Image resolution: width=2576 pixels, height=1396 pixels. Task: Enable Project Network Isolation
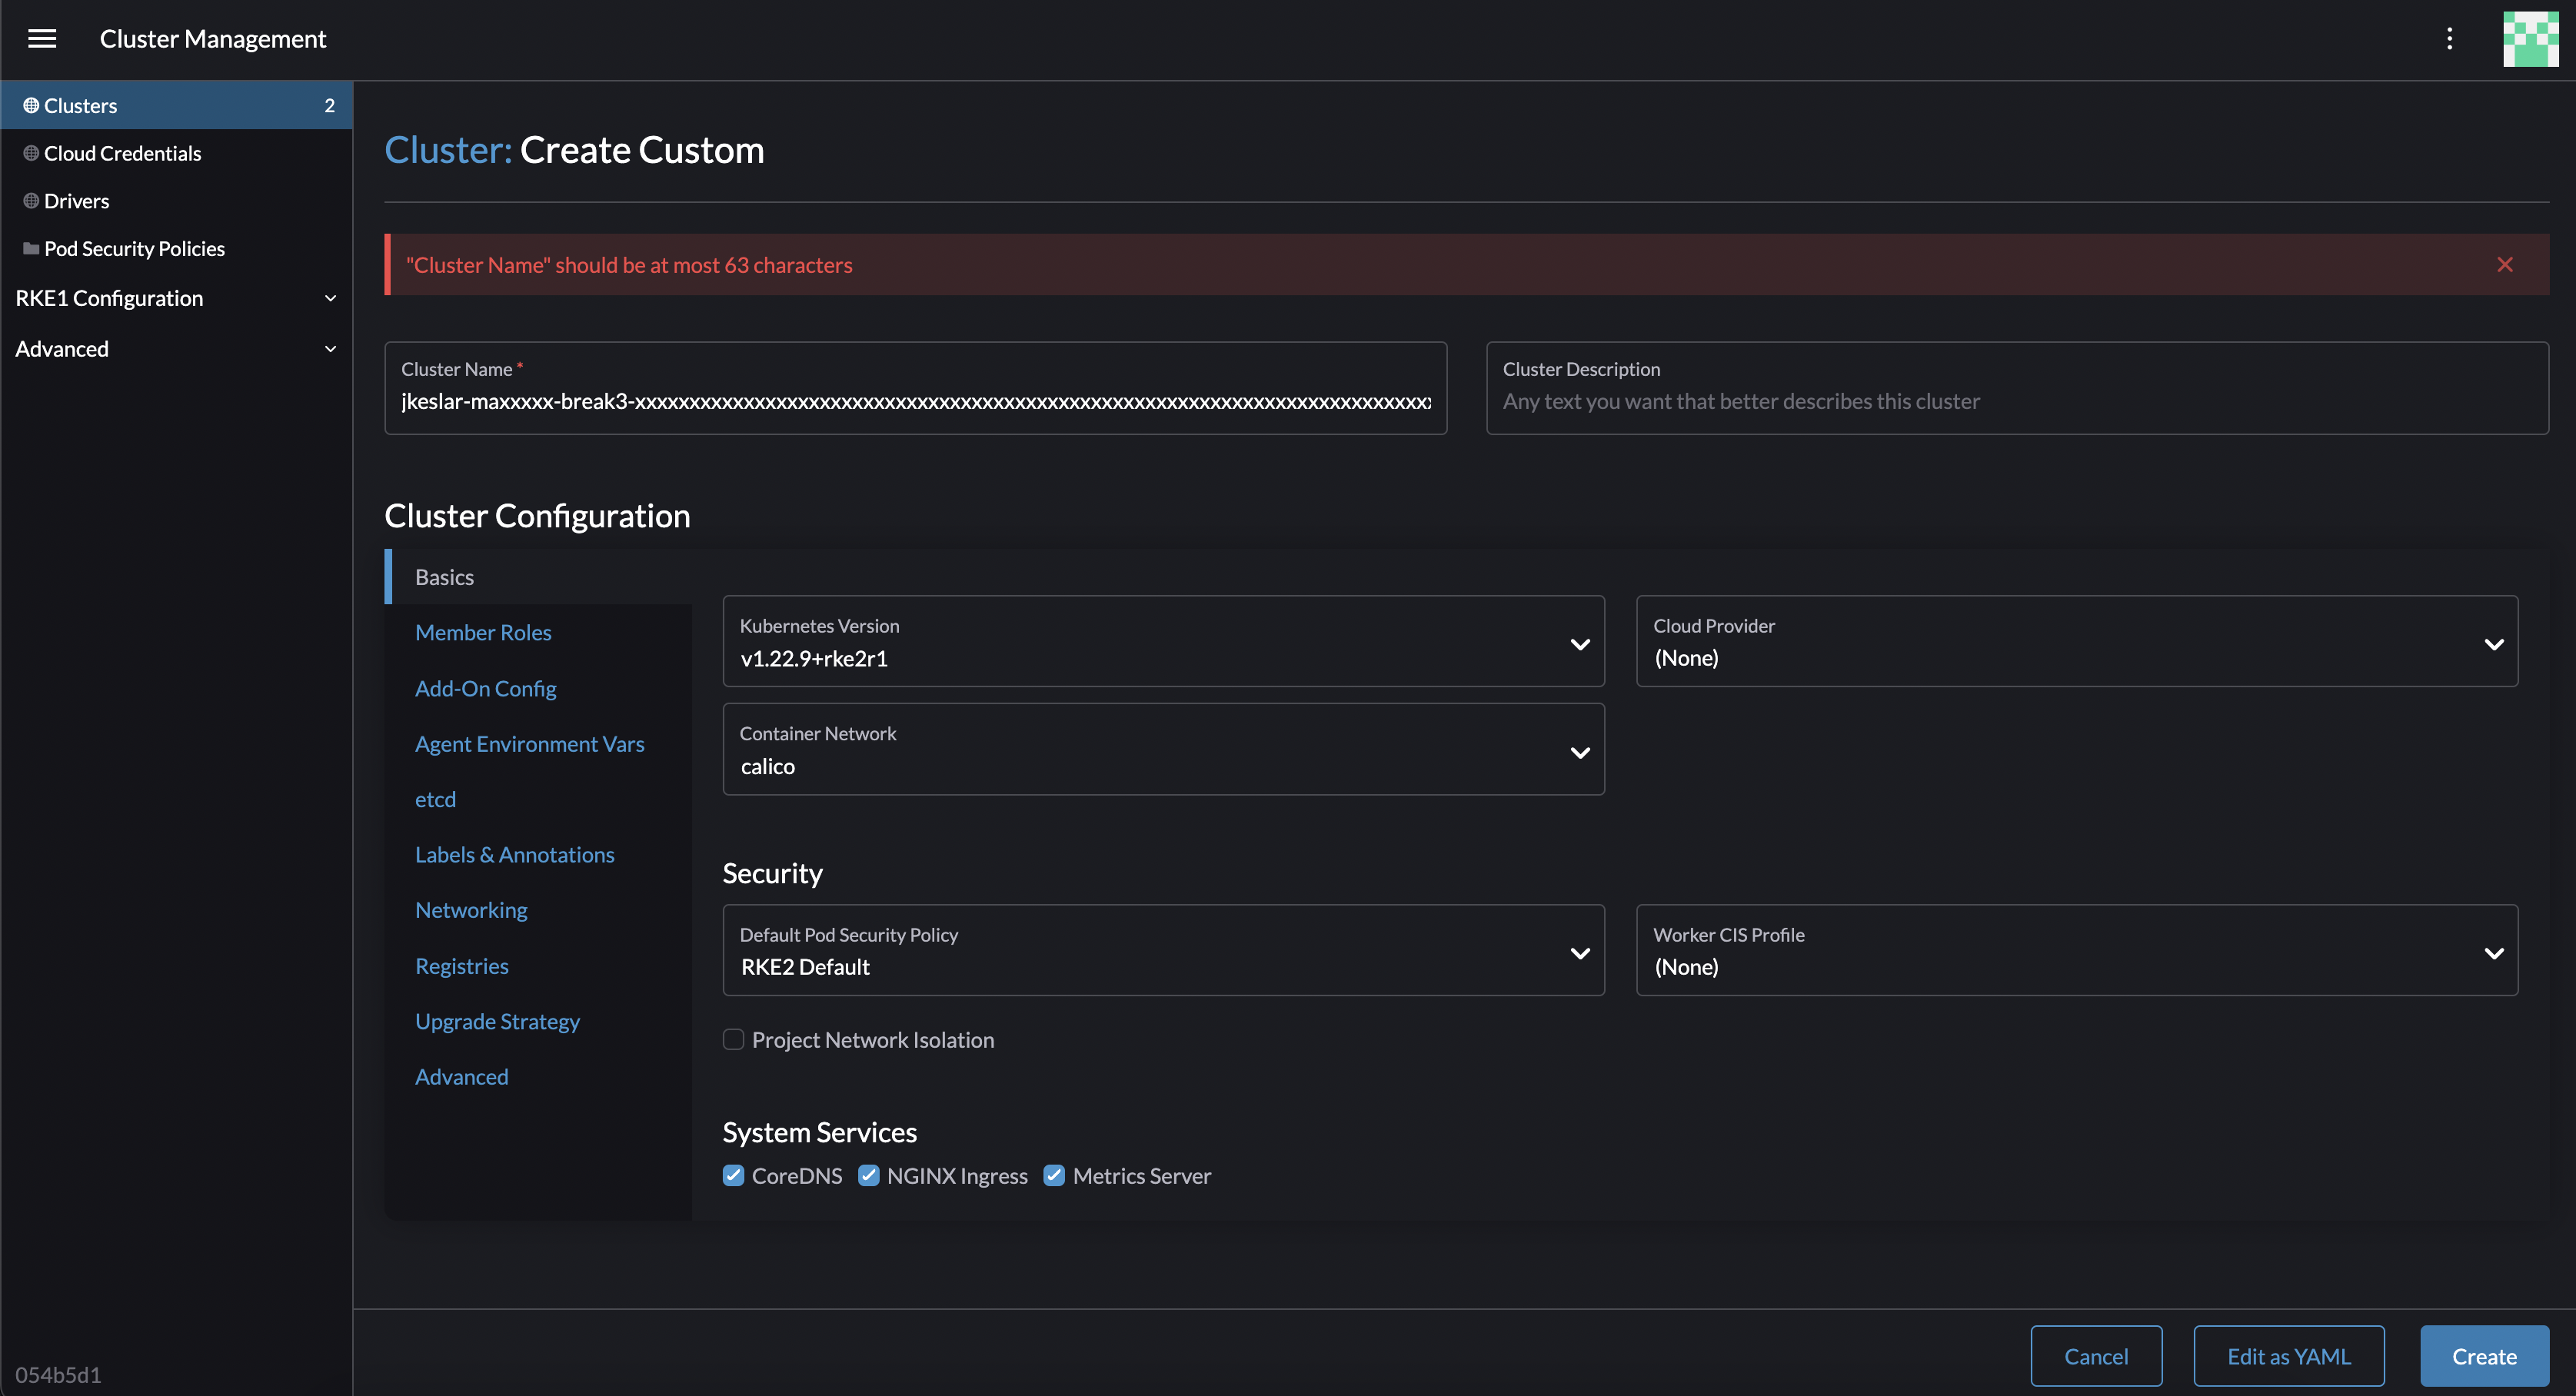tap(733, 1040)
